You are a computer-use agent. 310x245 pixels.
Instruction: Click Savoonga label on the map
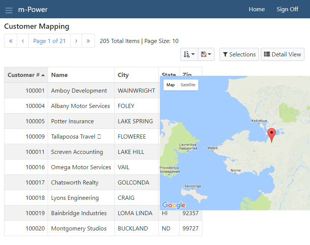point(193,186)
